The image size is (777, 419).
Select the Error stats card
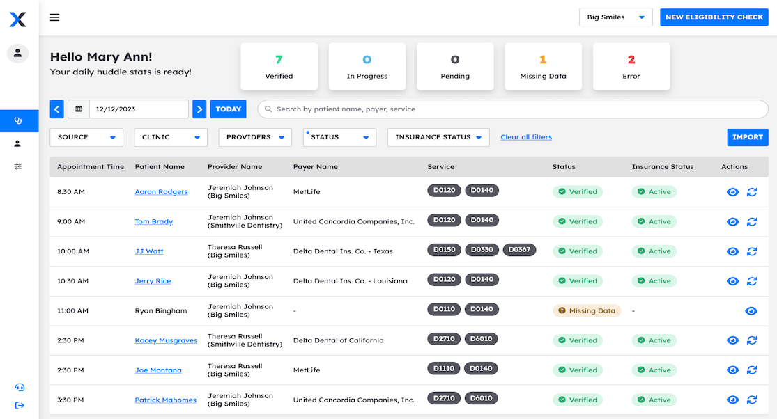pyautogui.click(x=631, y=66)
